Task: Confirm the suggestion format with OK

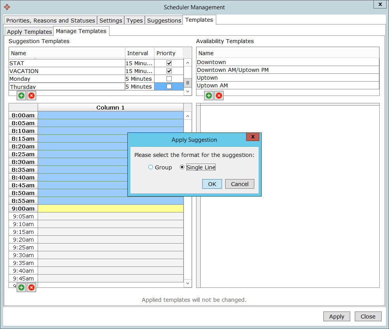Action: pos(212,184)
